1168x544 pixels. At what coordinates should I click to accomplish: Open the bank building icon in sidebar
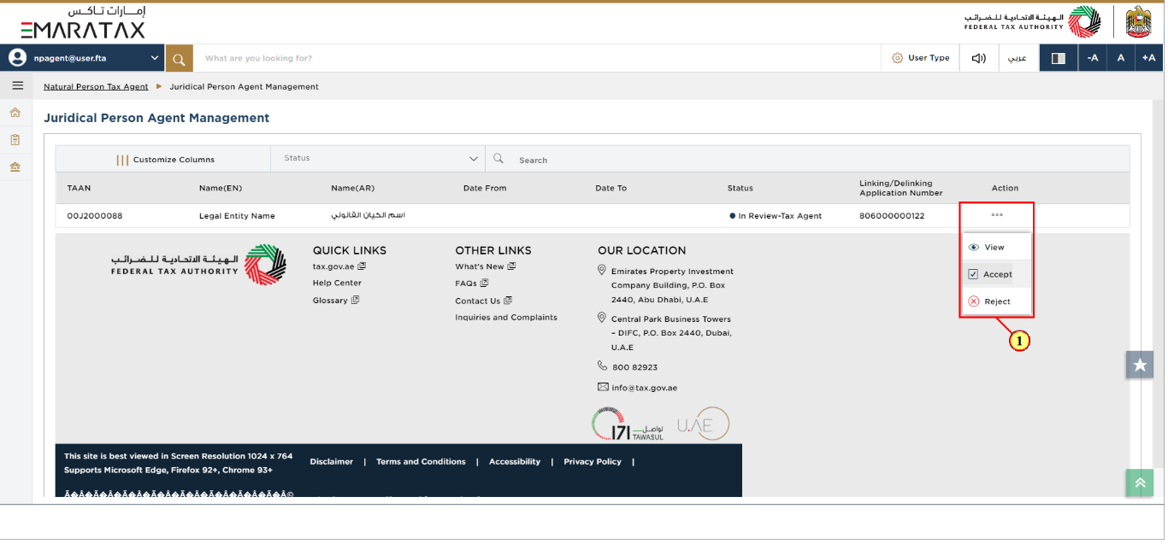15,167
